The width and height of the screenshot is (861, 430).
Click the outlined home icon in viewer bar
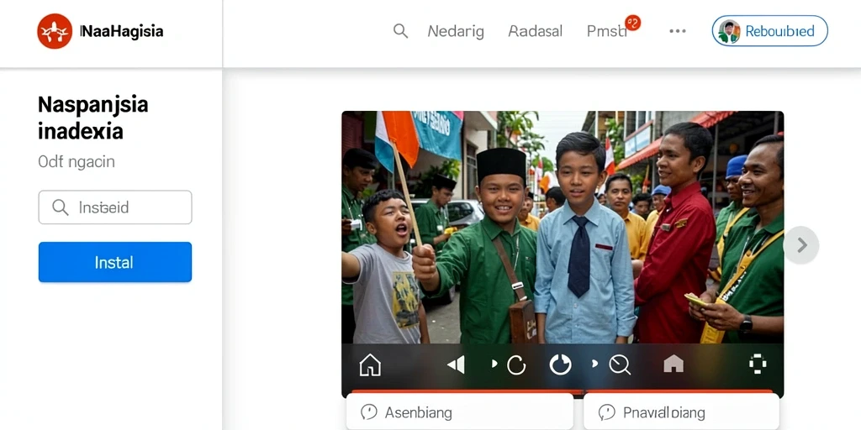[370, 364]
